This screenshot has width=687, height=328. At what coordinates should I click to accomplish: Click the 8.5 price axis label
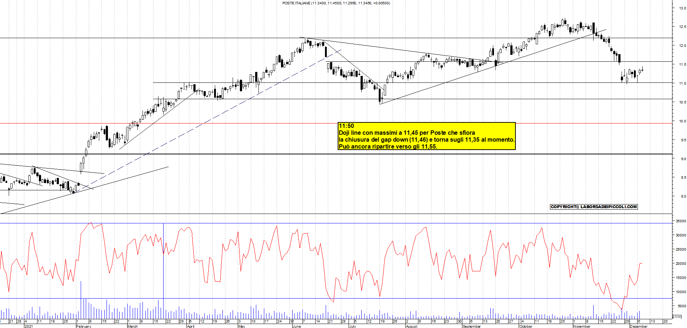(x=683, y=178)
